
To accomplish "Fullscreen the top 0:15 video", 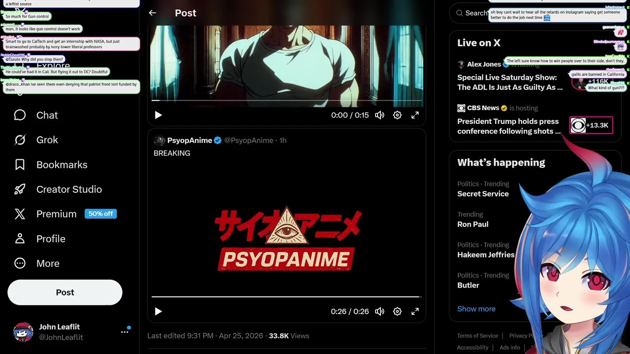I will (415, 115).
